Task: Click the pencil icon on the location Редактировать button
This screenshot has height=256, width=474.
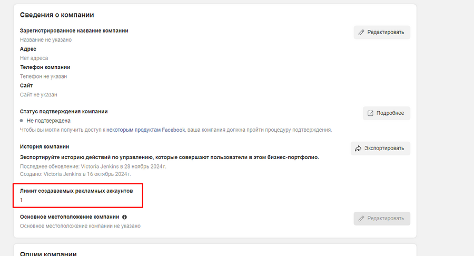Action: tap(361, 219)
